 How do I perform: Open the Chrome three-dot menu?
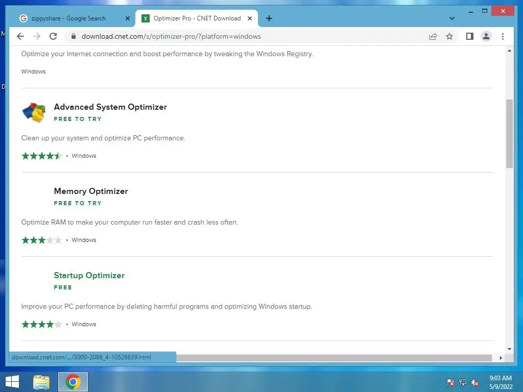pos(503,36)
